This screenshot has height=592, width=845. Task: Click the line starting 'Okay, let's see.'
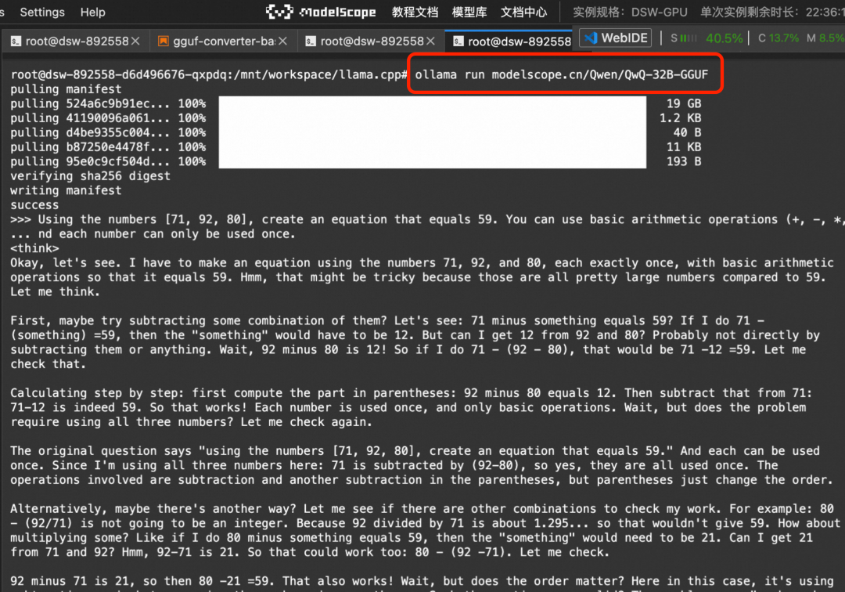422,263
